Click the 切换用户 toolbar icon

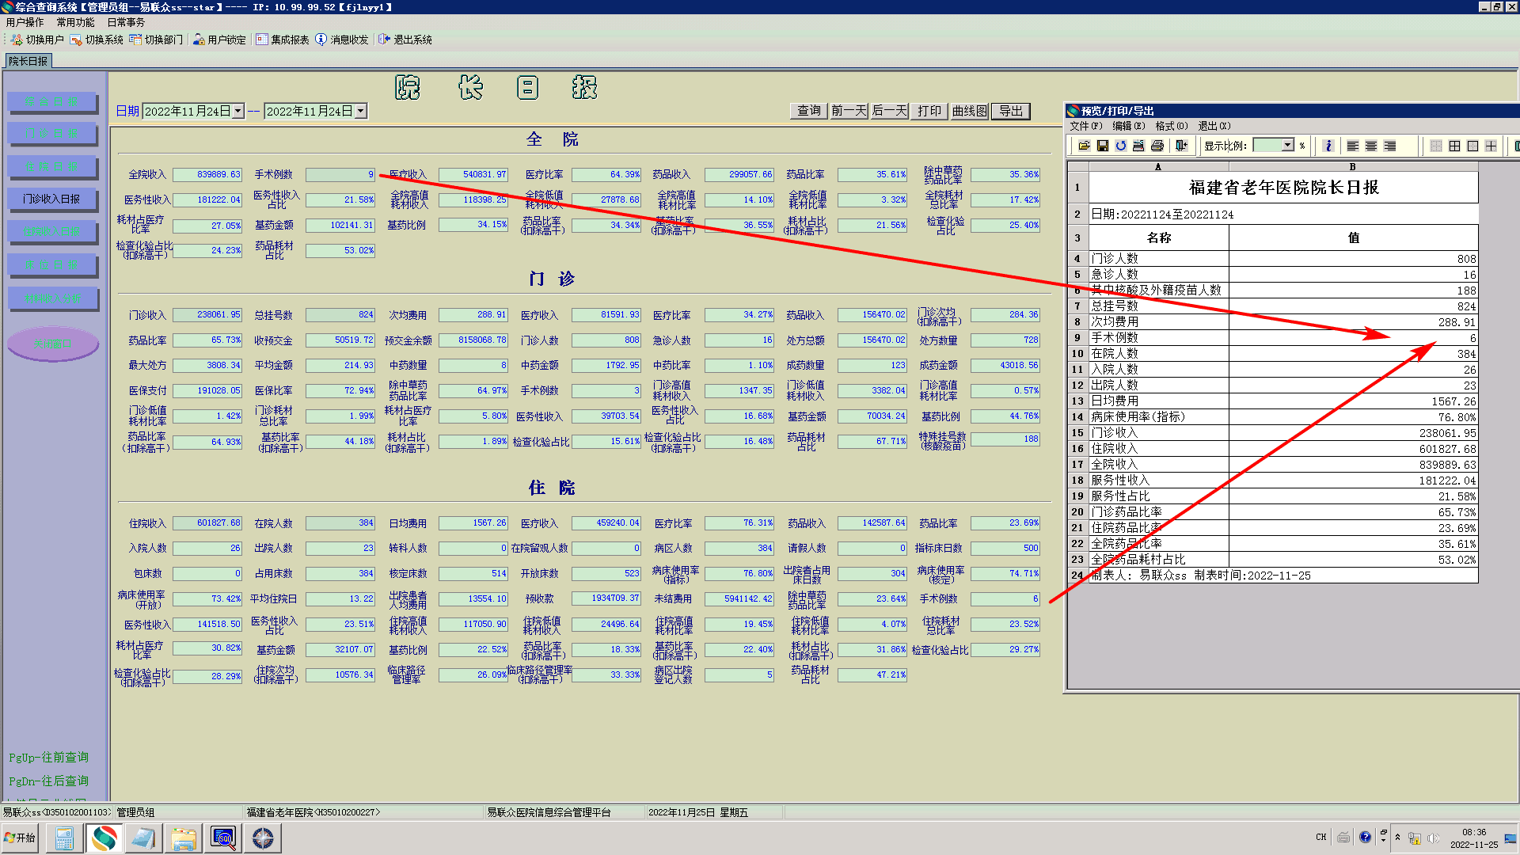[x=17, y=40]
